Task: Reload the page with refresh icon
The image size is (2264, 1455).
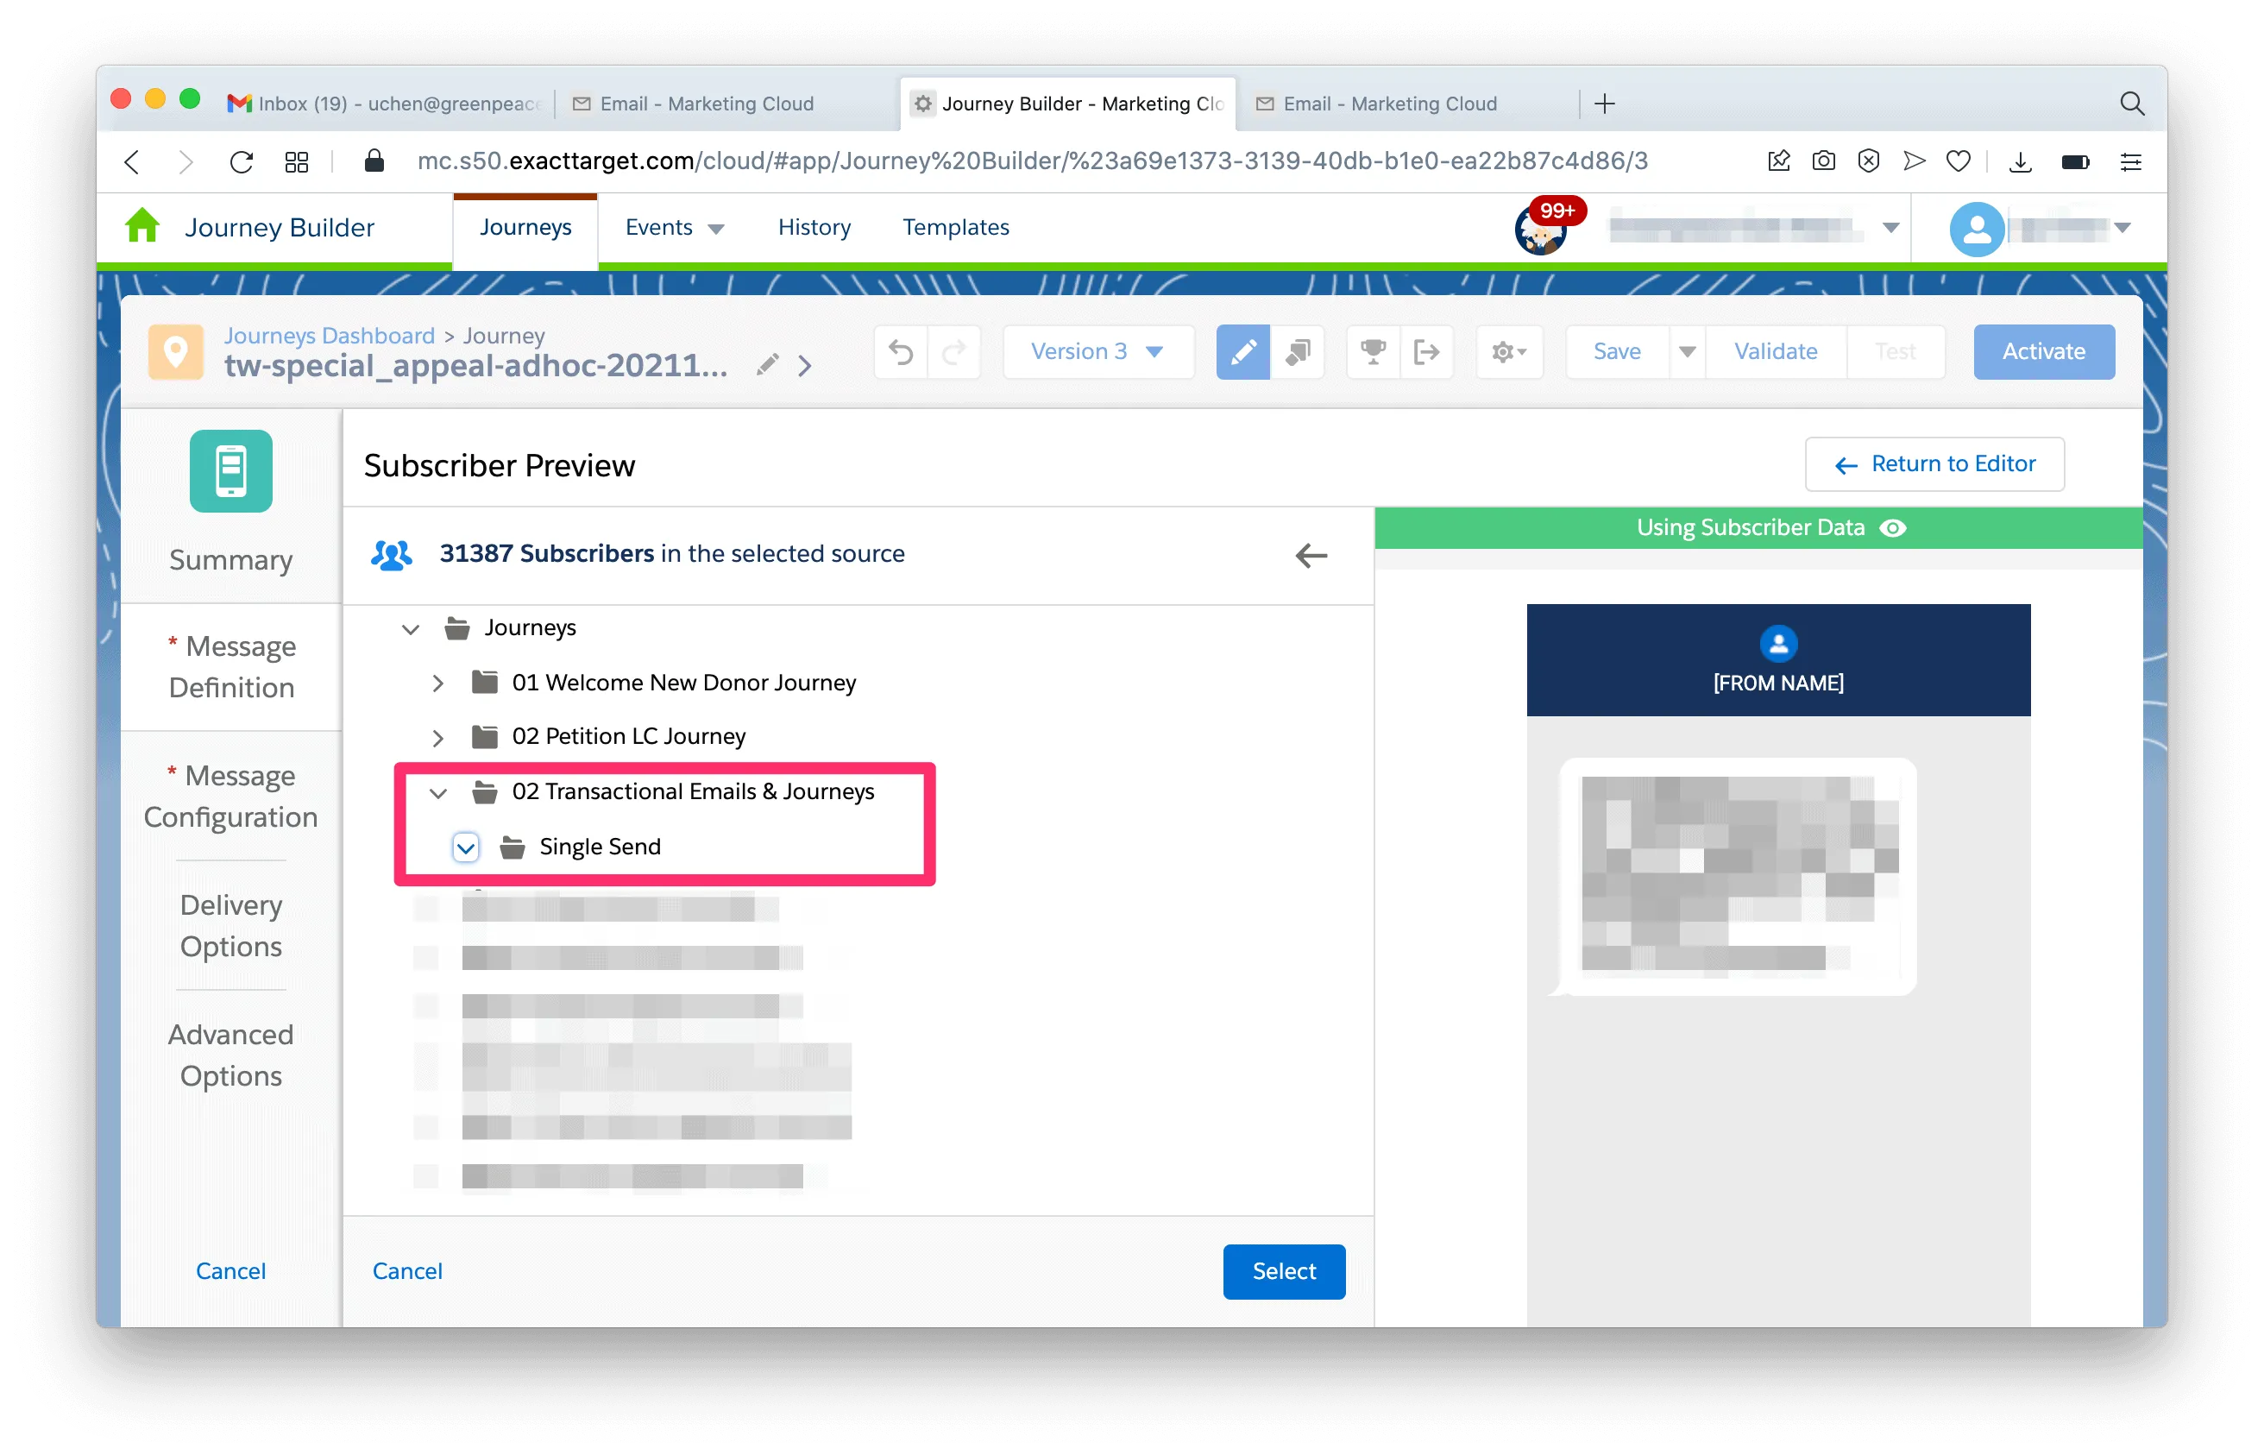Action: (x=241, y=161)
